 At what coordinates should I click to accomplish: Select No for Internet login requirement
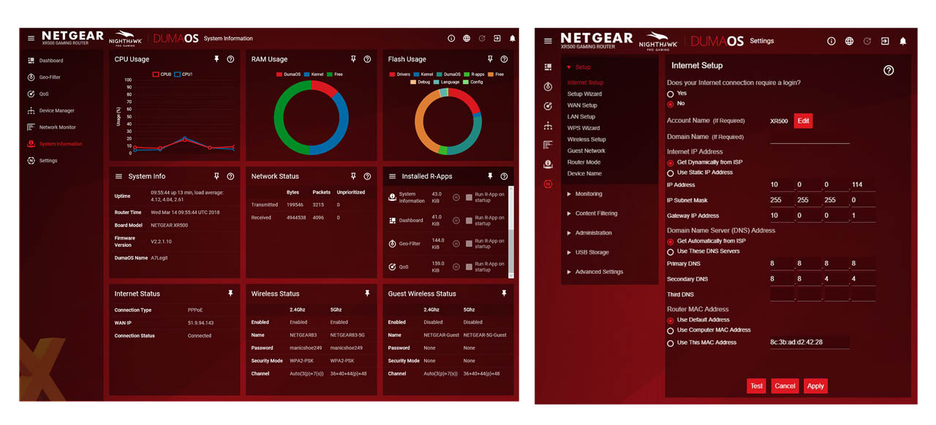[x=671, y=104]
